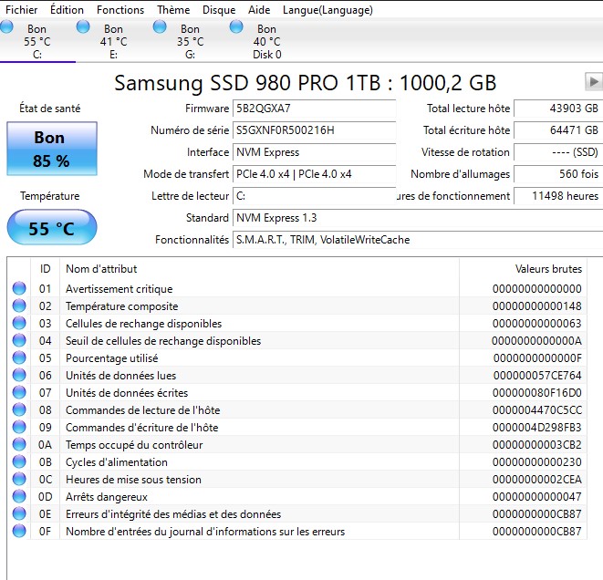
Task: Click the ID column header
Action: click(45, 269)
